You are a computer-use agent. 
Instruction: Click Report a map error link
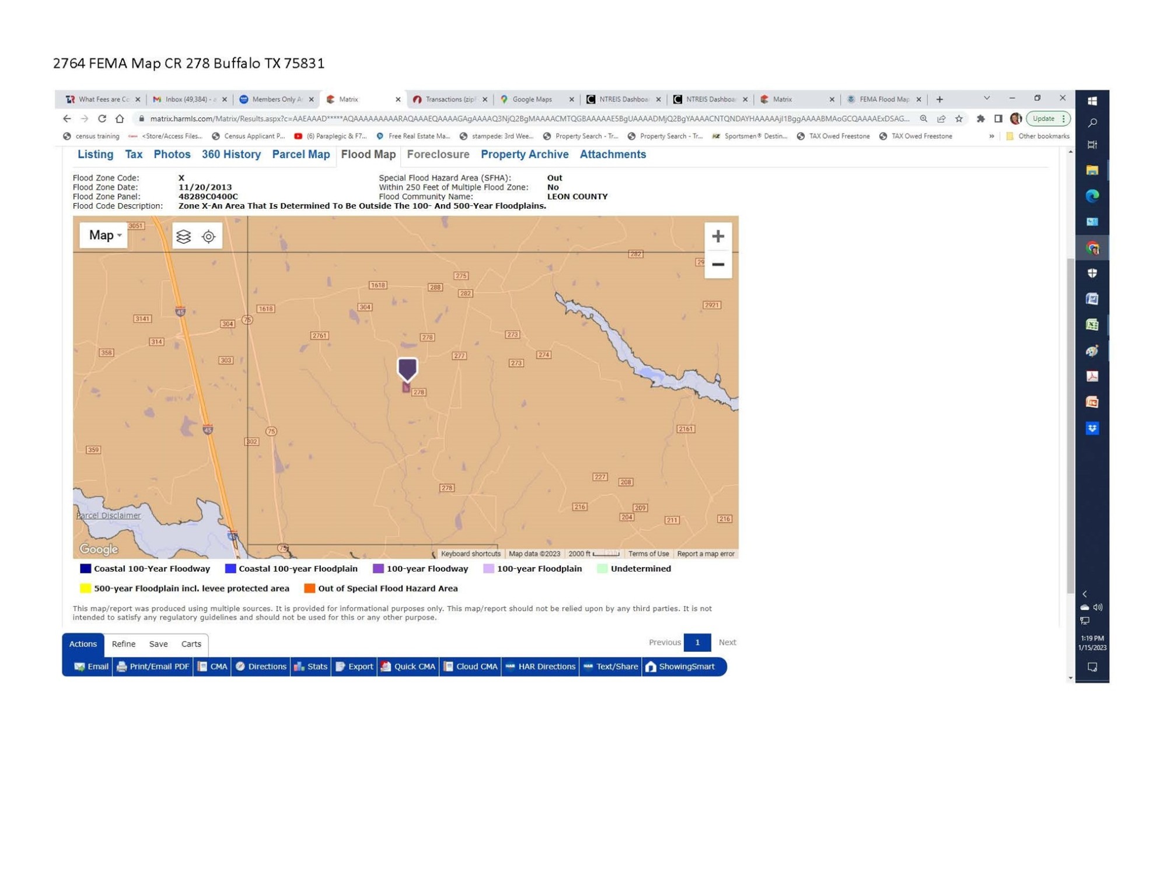(705, 554)
